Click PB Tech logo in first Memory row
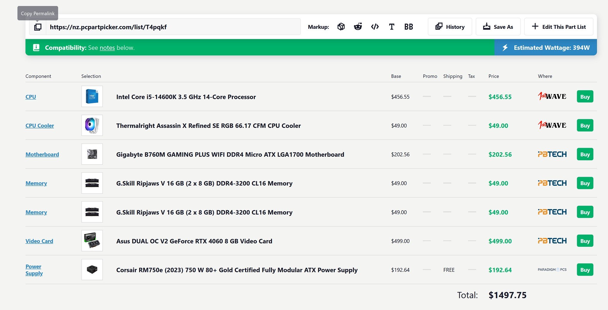This screenshot has height=310, width=608. coord(552,183)
